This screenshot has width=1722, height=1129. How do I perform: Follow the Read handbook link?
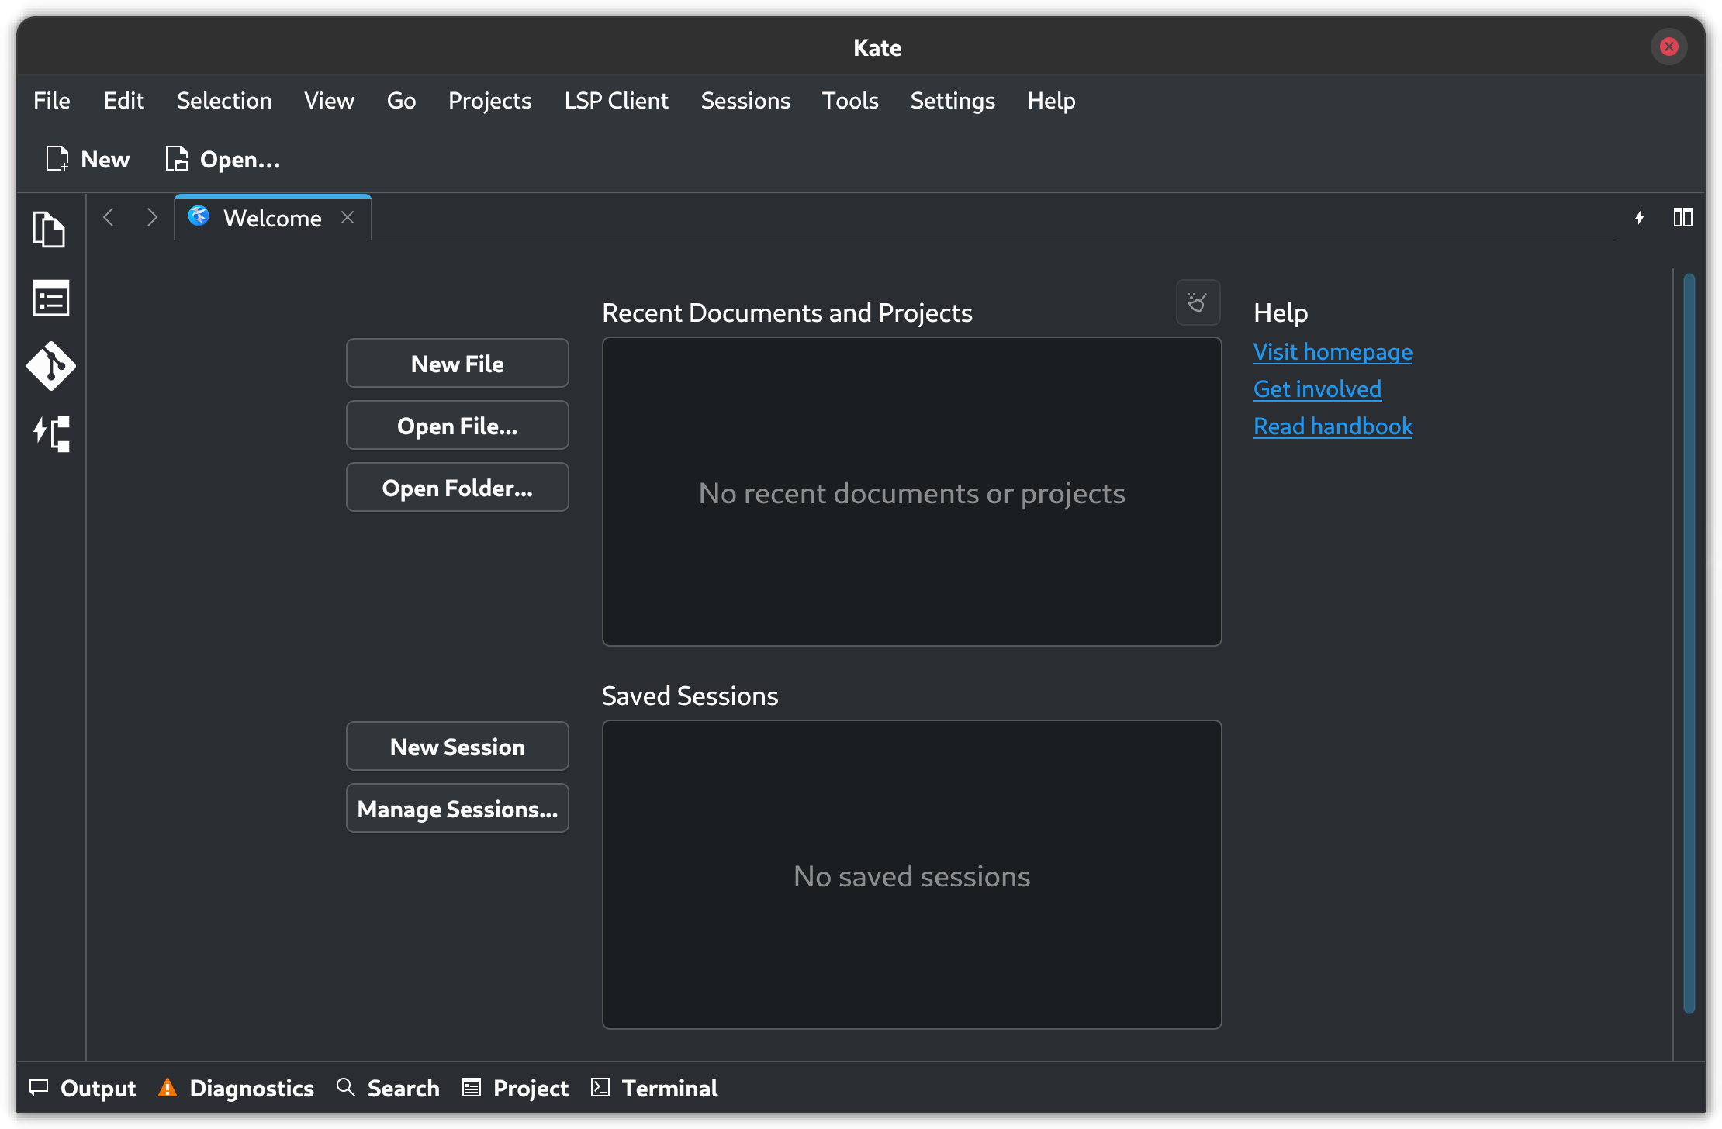tap(1333, 426)
